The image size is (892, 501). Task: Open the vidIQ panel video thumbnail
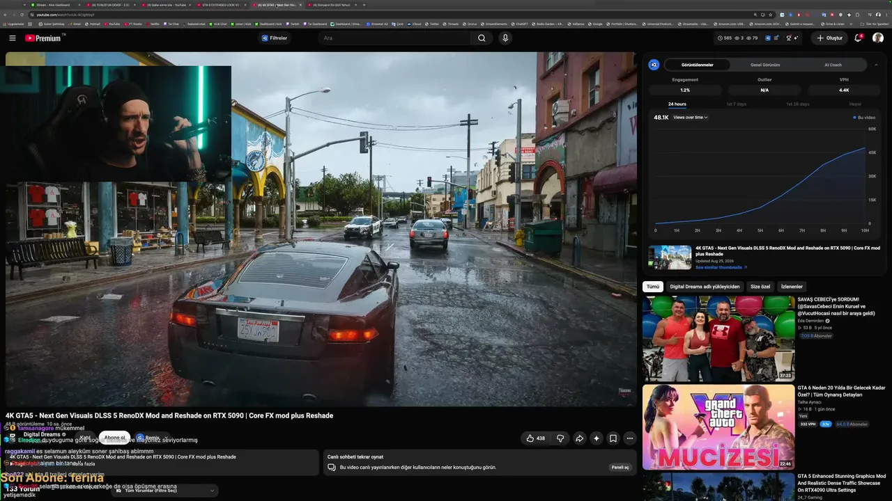[x=670, y=257]
